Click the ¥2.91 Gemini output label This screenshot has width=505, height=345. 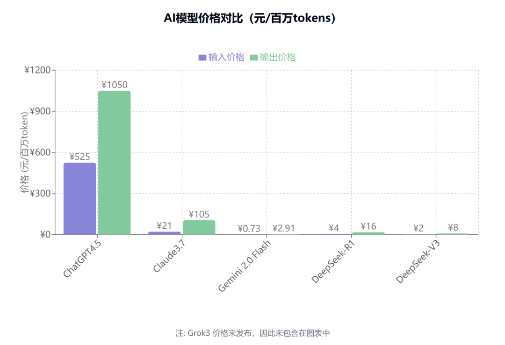point(283,229)
